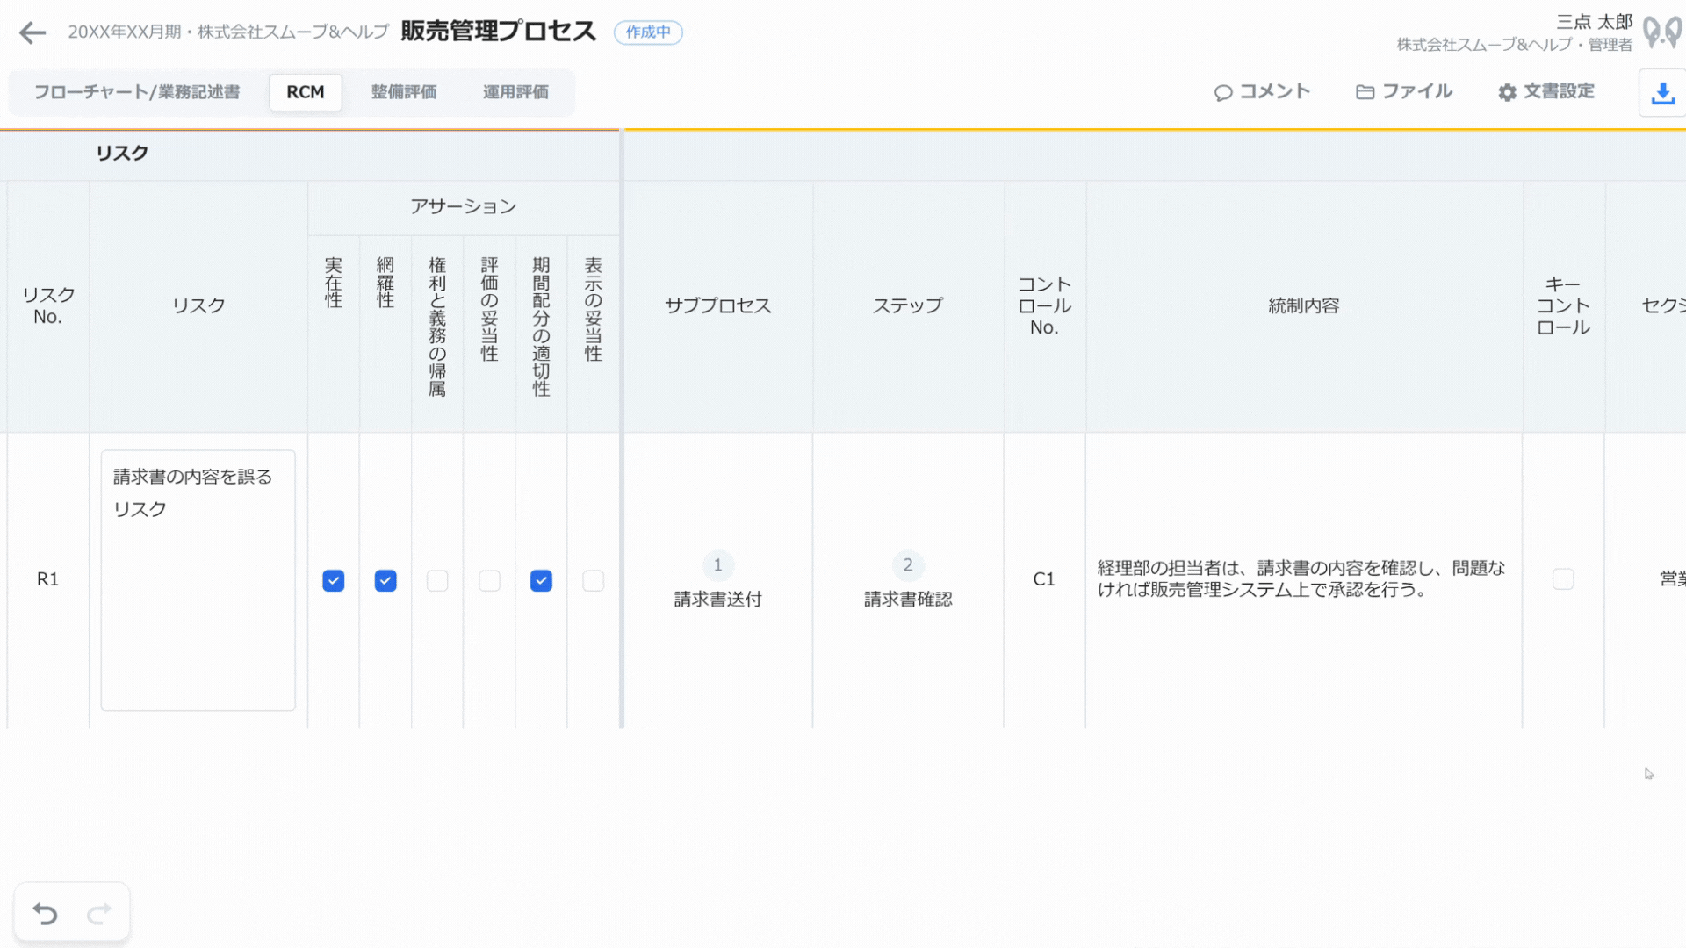Open the 運用評価 tab

point(515,92)
